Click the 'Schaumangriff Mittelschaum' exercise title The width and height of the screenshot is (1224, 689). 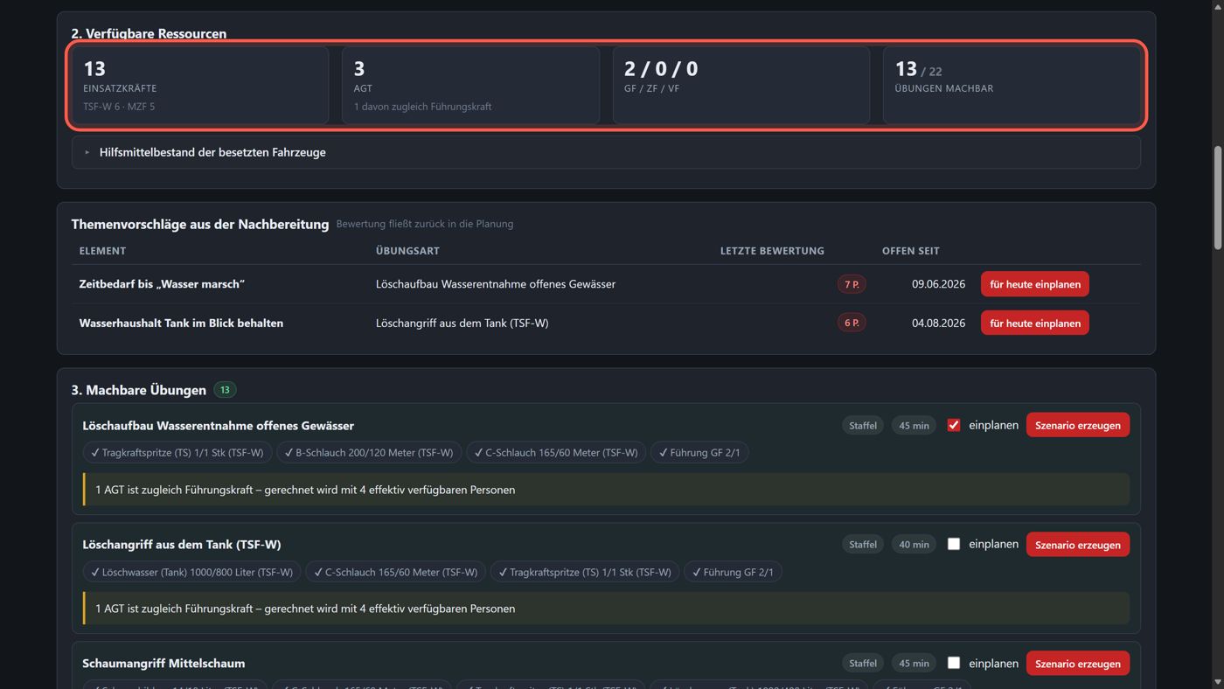click(x=163, y=663)
